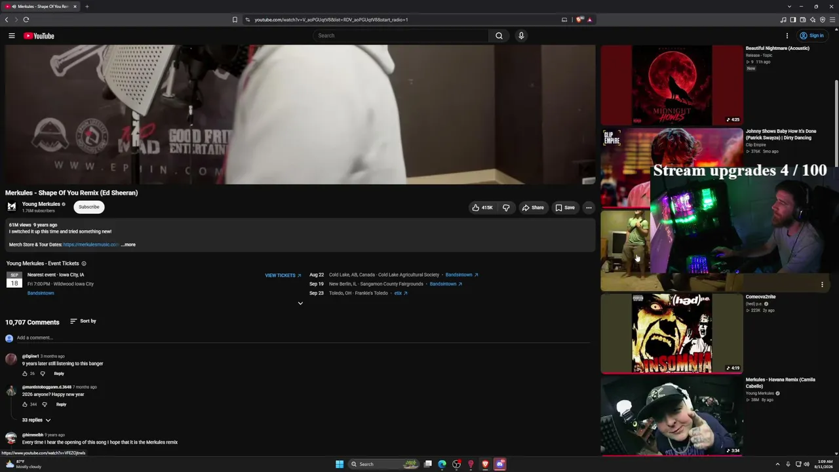Screen dimensions: 839x472
Task: Select the Merkules - Shape Of You browser tab
Action: [41, 7]
